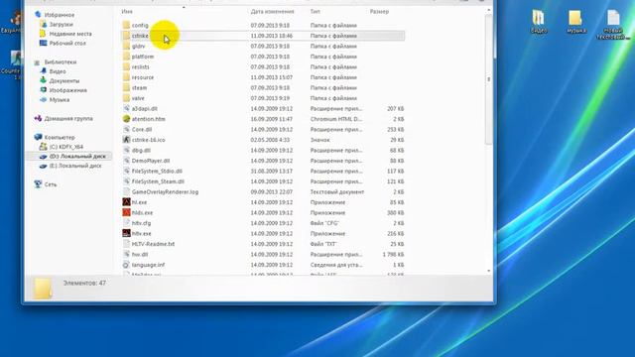Viewport: 635px width, 357px height.
Task: Open the Музыка library in sidebar
Action: click(60, 100)
